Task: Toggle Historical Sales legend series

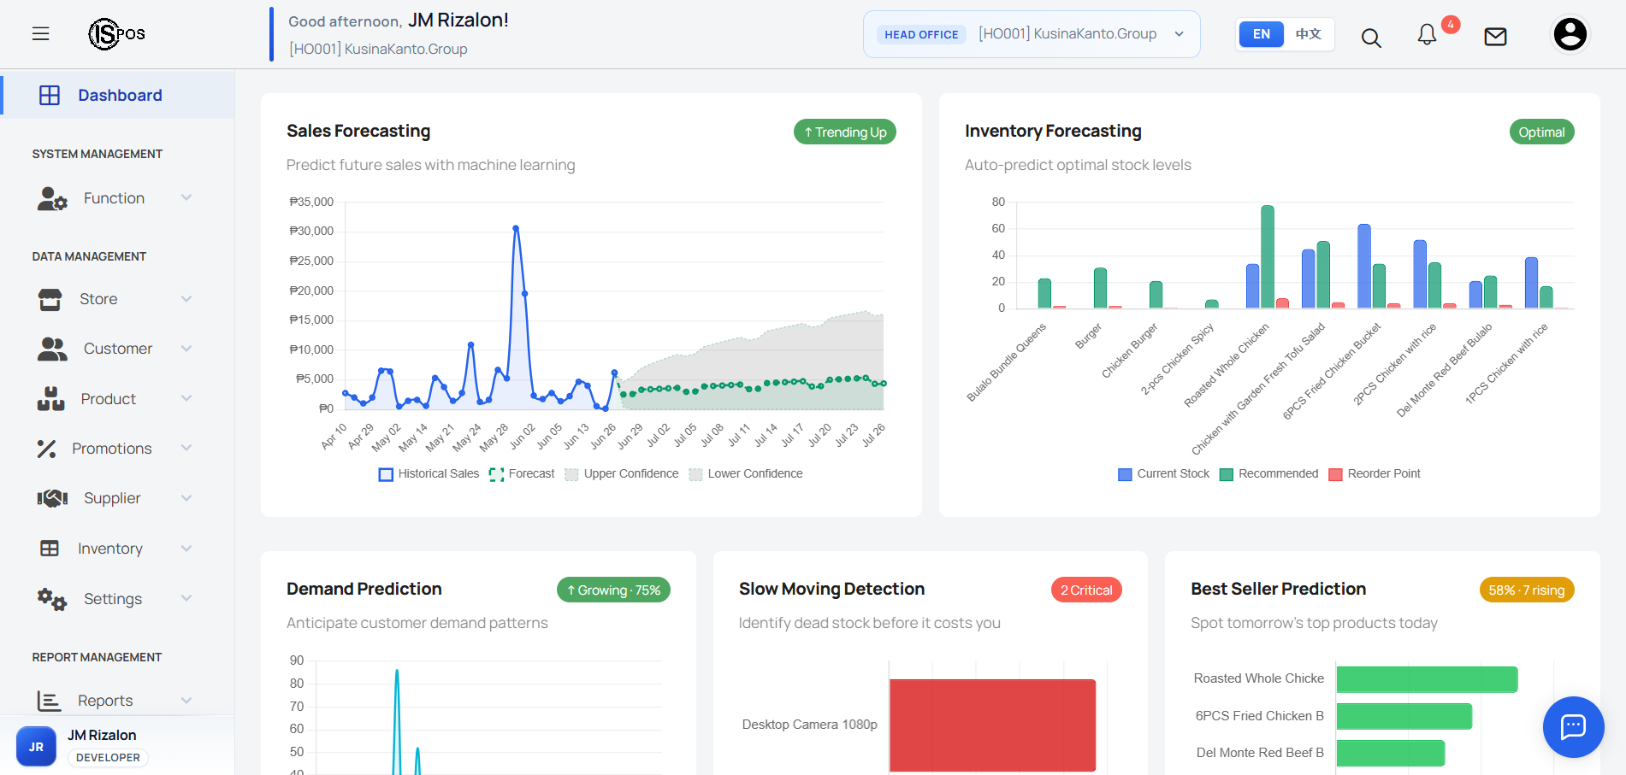Action: [x=429, y=474]
